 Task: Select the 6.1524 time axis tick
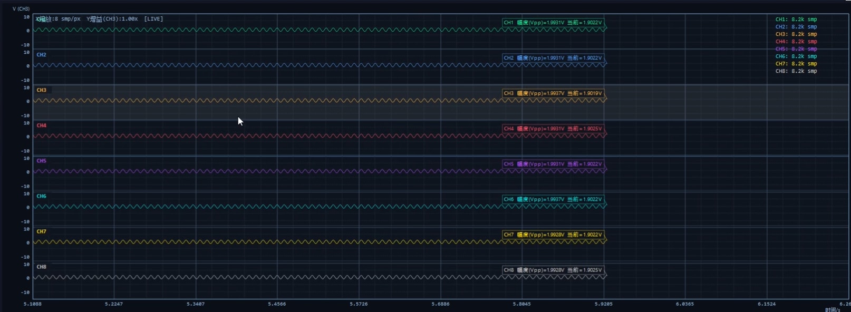click(767, 304)
